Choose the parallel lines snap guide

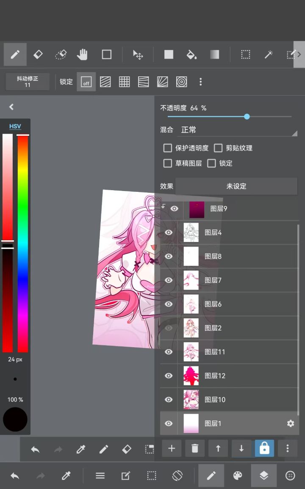105,81
